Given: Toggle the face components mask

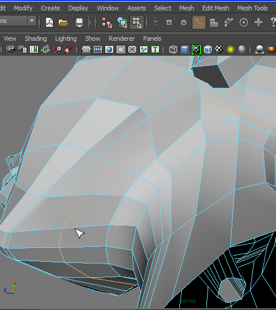Looking at the screenshot, I should tap(214, 22).
